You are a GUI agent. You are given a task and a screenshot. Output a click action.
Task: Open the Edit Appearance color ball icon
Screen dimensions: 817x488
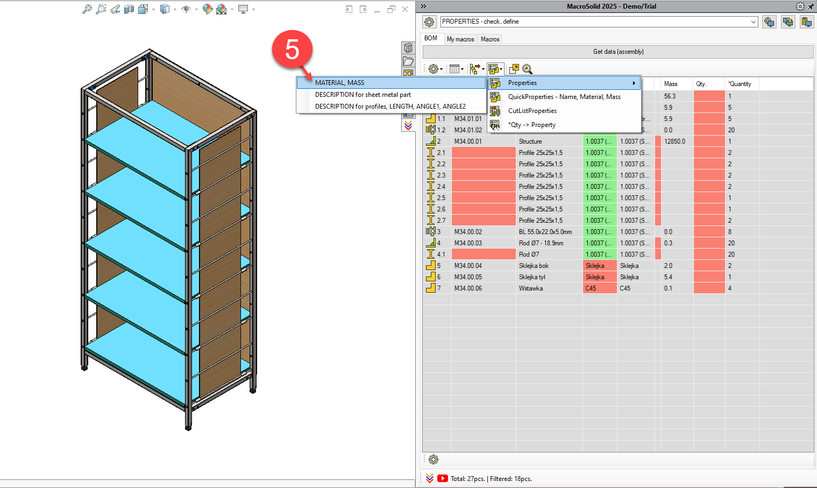click(x=208, y=9)
